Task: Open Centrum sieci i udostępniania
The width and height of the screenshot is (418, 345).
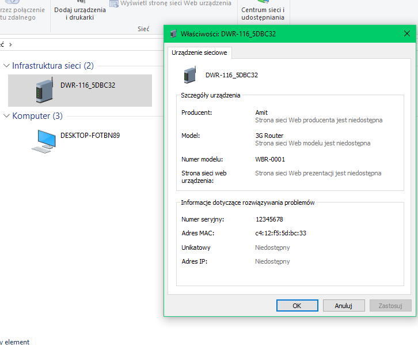Action: 263,13
